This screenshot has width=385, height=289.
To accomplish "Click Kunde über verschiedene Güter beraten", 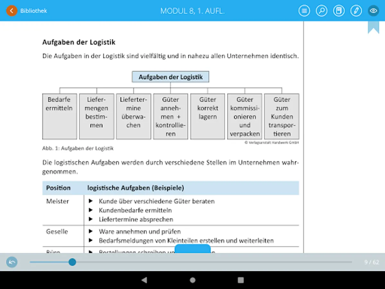I will 157,201.
